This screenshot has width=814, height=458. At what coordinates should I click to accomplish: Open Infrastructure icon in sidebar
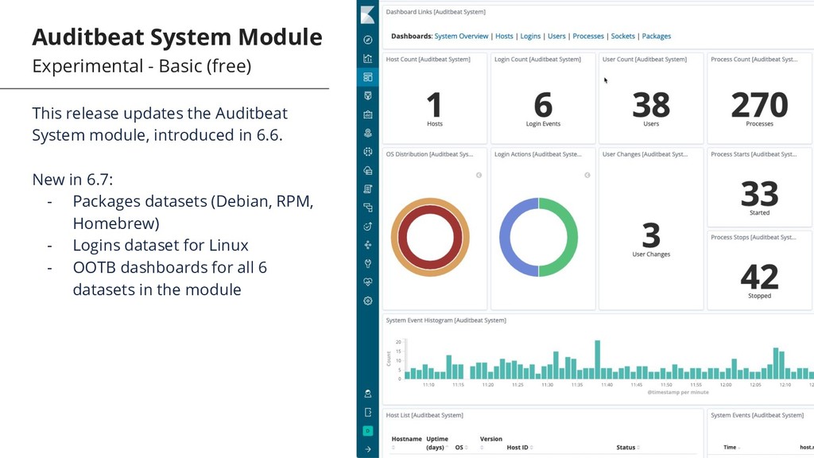(x=367, y=170)
